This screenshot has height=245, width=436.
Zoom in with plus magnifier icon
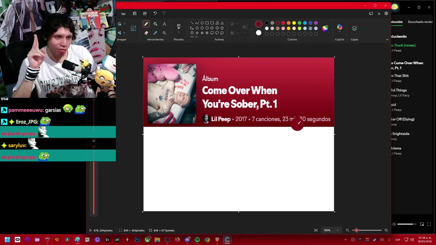pos(386,230)
